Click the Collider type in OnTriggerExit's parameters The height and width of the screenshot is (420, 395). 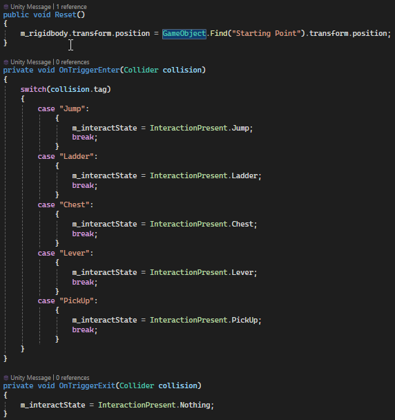click(137, 385)
